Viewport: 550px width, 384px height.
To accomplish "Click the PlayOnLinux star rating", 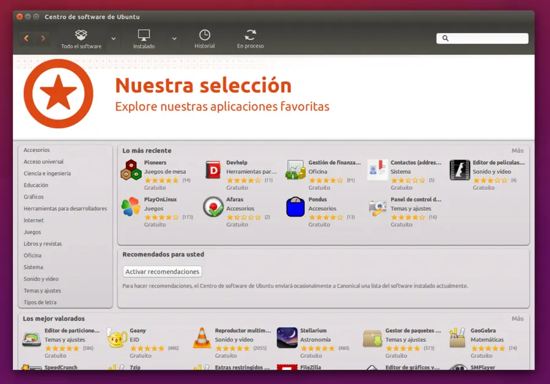I will 162,217.
